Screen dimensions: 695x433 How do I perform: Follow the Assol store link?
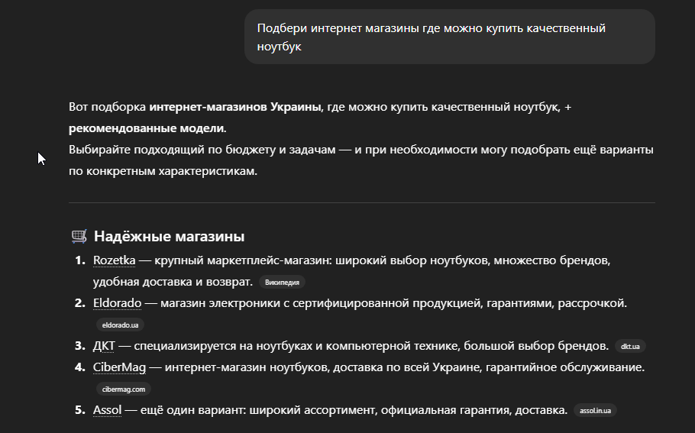[107, 410]
